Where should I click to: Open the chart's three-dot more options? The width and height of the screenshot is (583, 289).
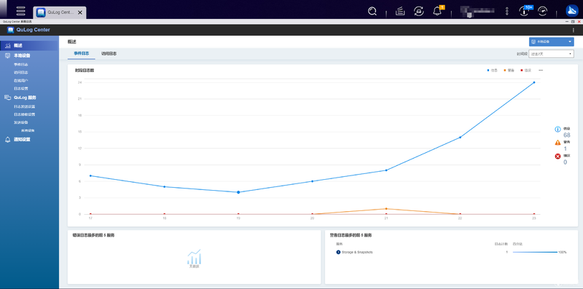541,70
